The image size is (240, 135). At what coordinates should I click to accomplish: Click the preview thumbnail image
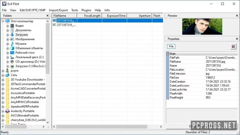coord(202,27)
